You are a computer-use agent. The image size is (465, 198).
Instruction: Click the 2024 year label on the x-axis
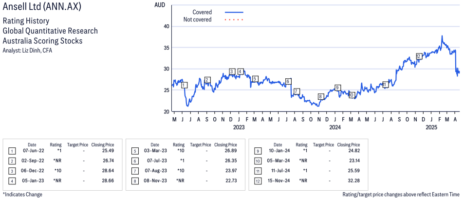tap(335, 127)
